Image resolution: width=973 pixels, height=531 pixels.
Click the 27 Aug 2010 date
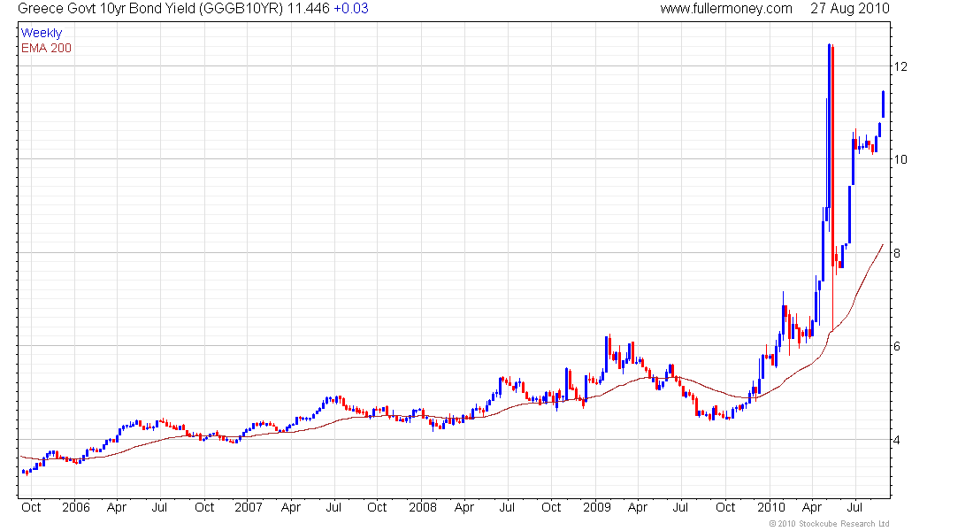[x=849, y=9]
